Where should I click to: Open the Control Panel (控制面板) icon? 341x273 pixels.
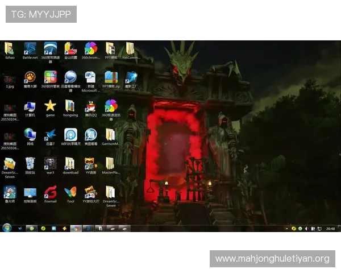(x=30, y=192)
